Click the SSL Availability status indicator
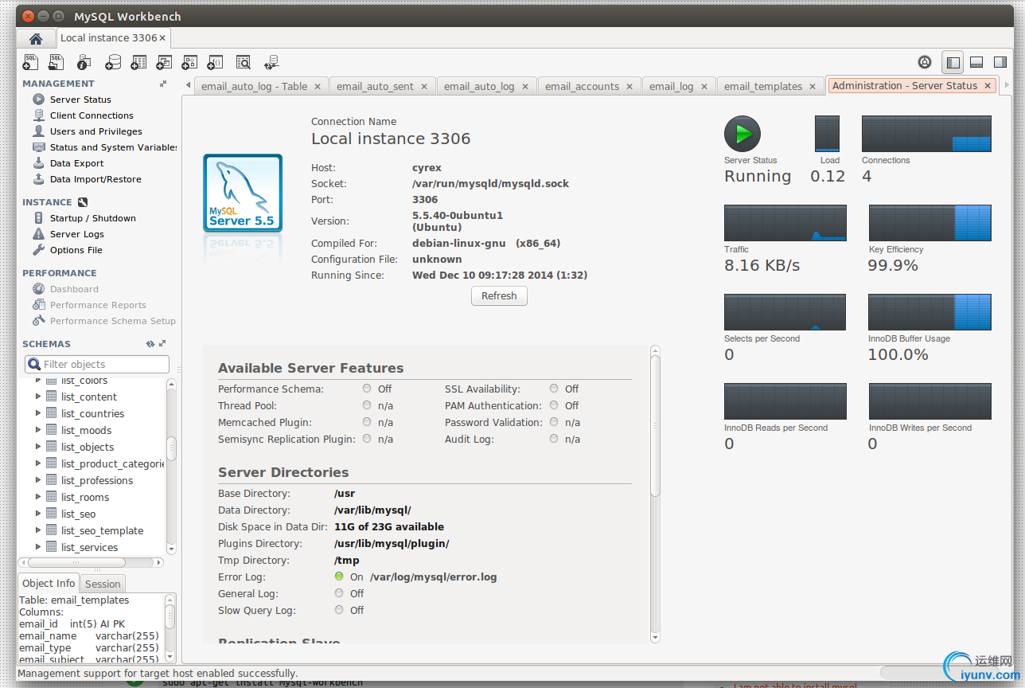This screenshot has height=688, width=1025. coord(554,389)
